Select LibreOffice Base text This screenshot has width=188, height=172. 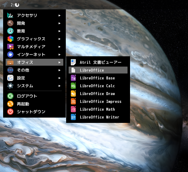pos(97,78)
